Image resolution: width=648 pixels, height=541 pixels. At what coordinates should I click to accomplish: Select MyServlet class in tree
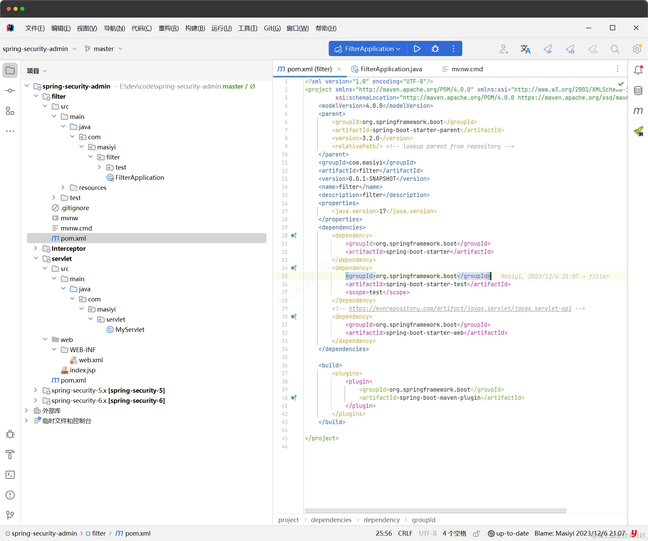pos(126,329)
